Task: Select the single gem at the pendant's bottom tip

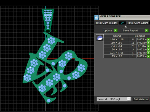Action: 49,100
